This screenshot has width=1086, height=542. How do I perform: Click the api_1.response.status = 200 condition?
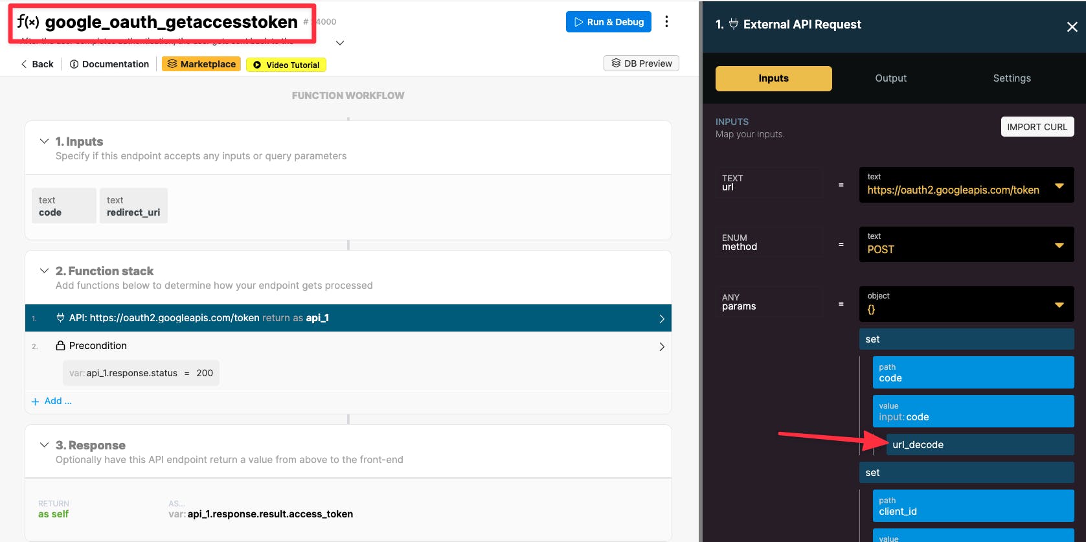141,373
